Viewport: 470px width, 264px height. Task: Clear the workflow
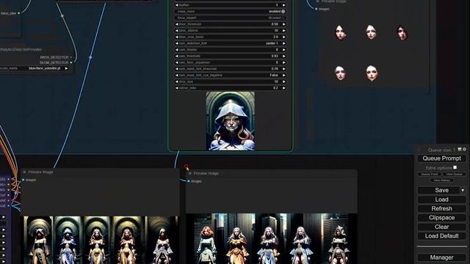441,227
